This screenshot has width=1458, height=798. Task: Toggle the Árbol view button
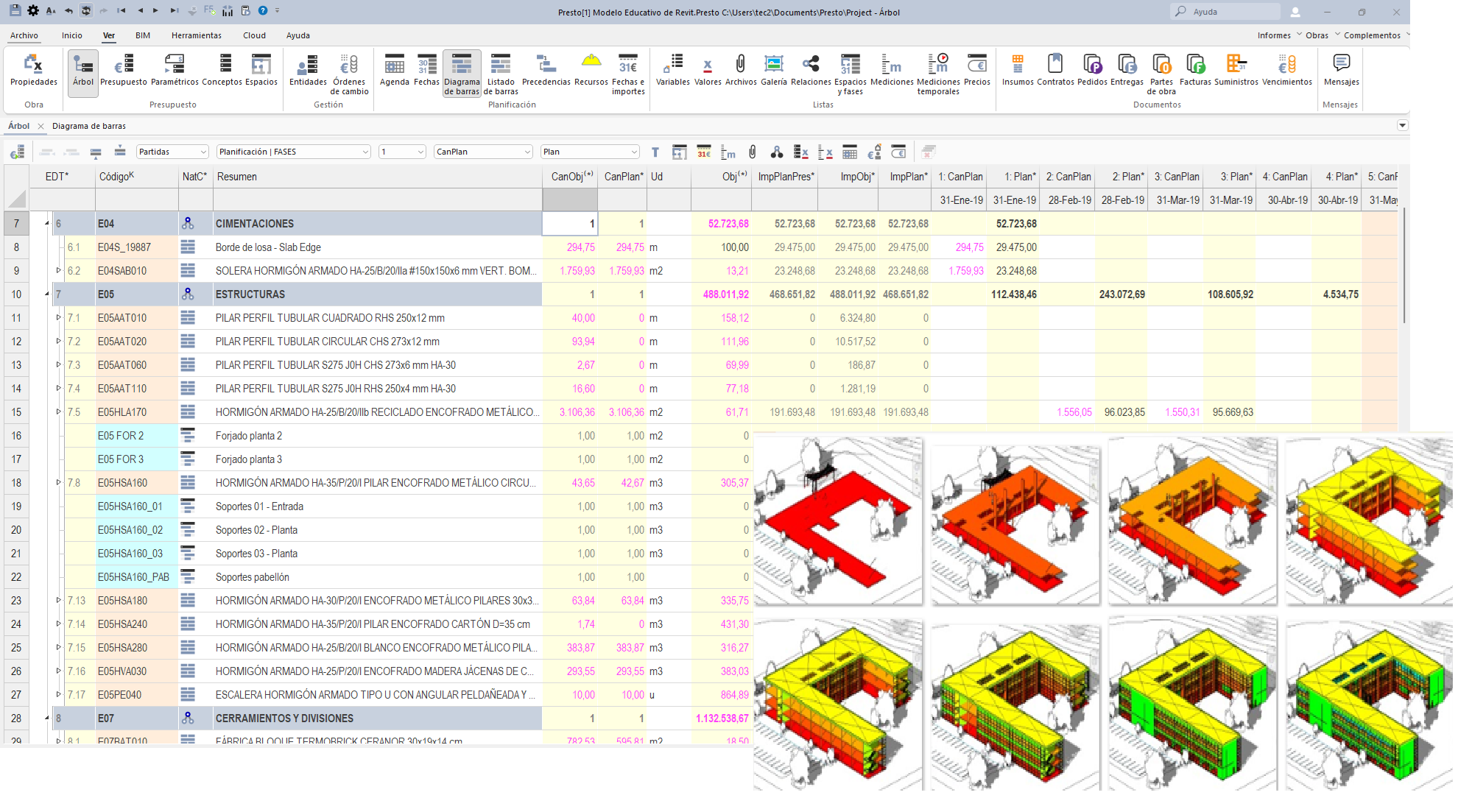coord(83,70)
